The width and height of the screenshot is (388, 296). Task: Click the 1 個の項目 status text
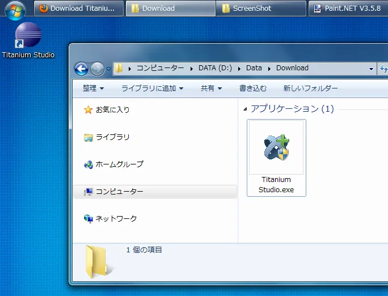[144, 250]
